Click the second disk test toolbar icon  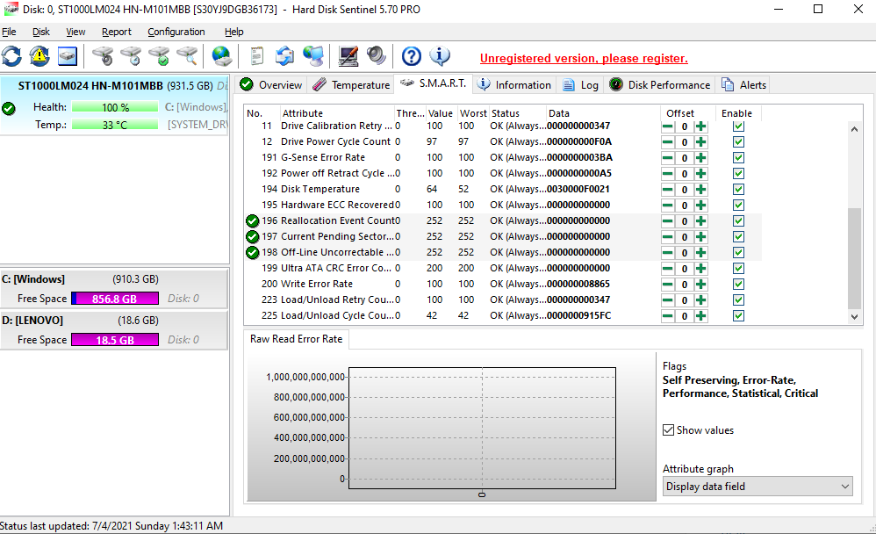coord(131,56)
